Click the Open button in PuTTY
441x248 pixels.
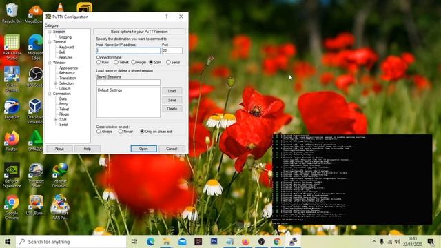coord(143,149)
